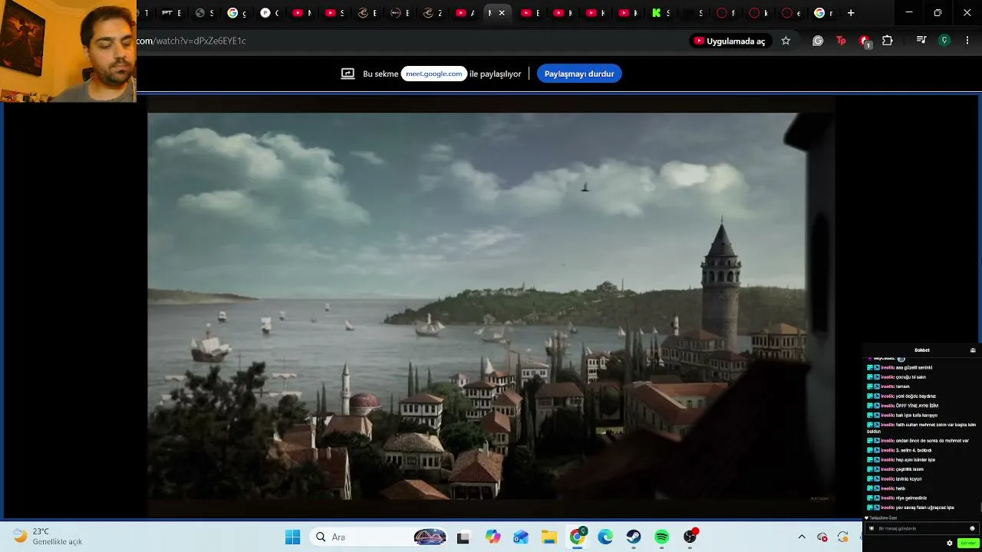Click the tray icon with red badge
982x552 pixels.
[x=822, y=537]
